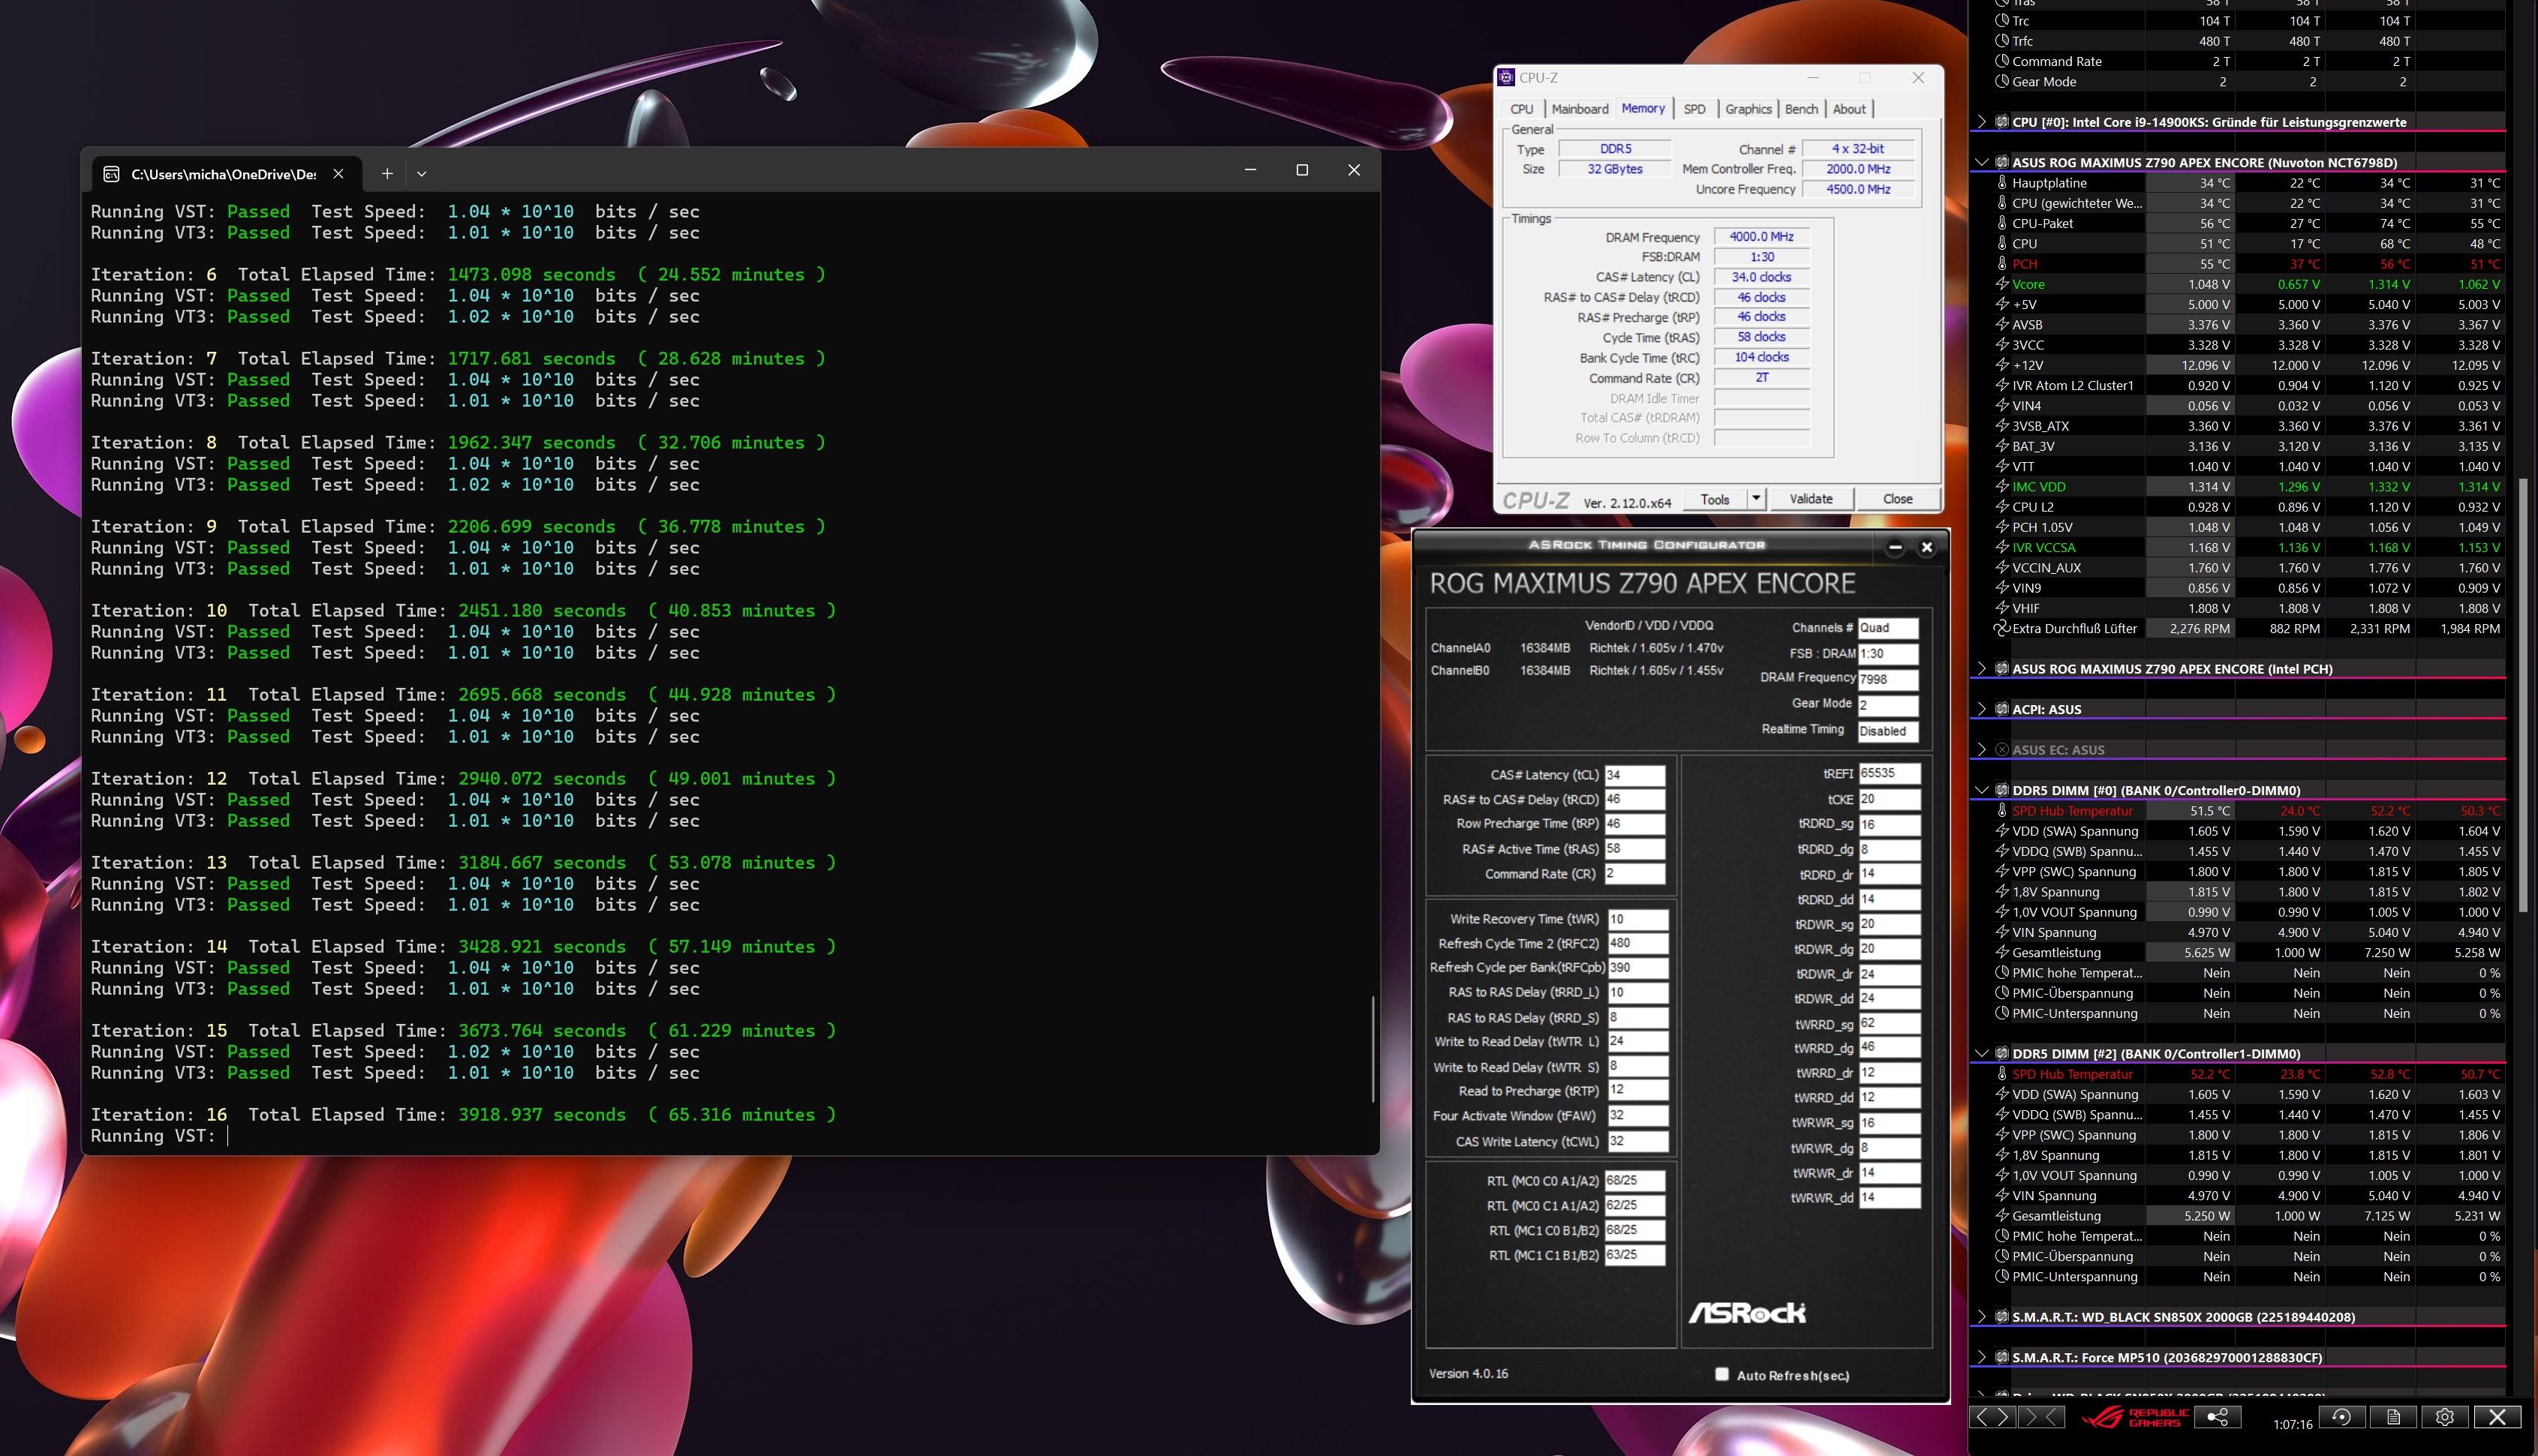This screenshot has width=2538, height=1456.
Task: Click the collapse columns arrows icon in HWiNFO
Action: pos(2040,1417)
